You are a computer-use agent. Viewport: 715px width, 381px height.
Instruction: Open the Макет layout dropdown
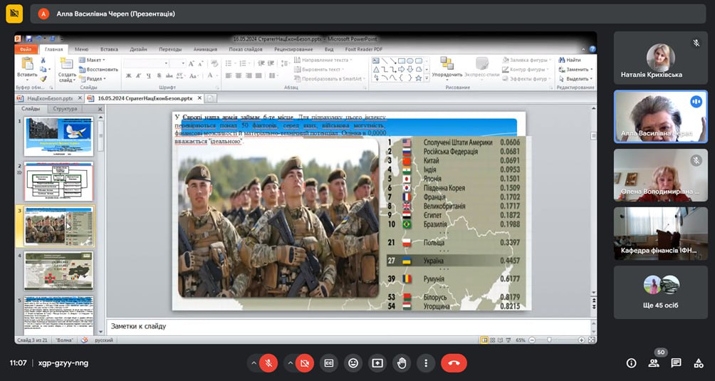click(x=94, y=61)
